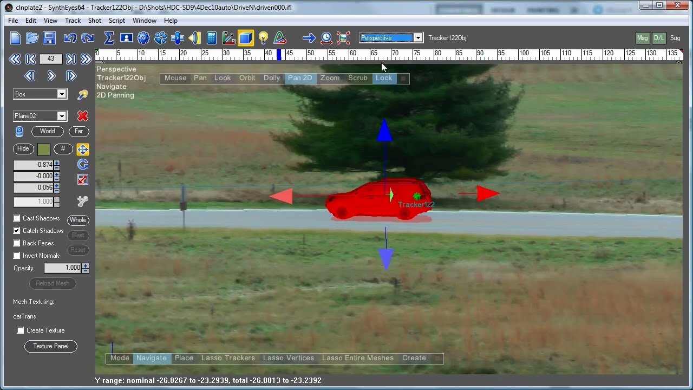Open the Track menu
This screenshot has height=390, width=693.
[73, 21]
